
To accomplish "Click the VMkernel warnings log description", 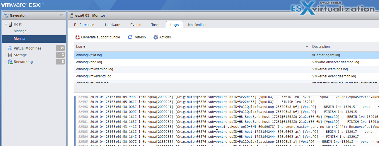I will coord(330,69).
